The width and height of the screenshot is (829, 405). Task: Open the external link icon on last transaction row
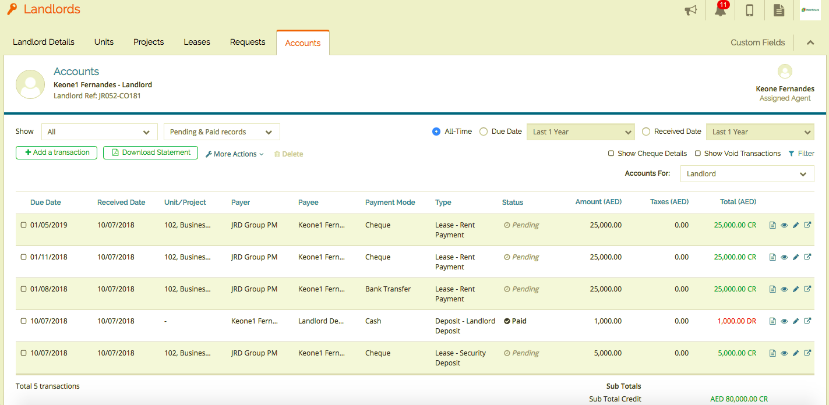click(x=807, y=353)
